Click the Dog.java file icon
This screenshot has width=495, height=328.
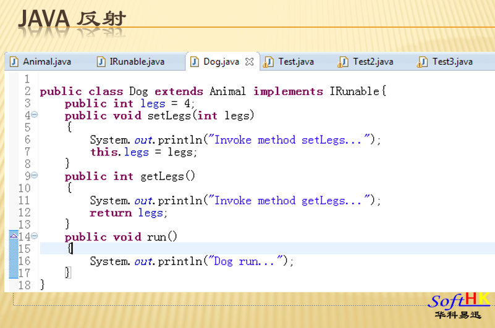[x=195, y=62]
